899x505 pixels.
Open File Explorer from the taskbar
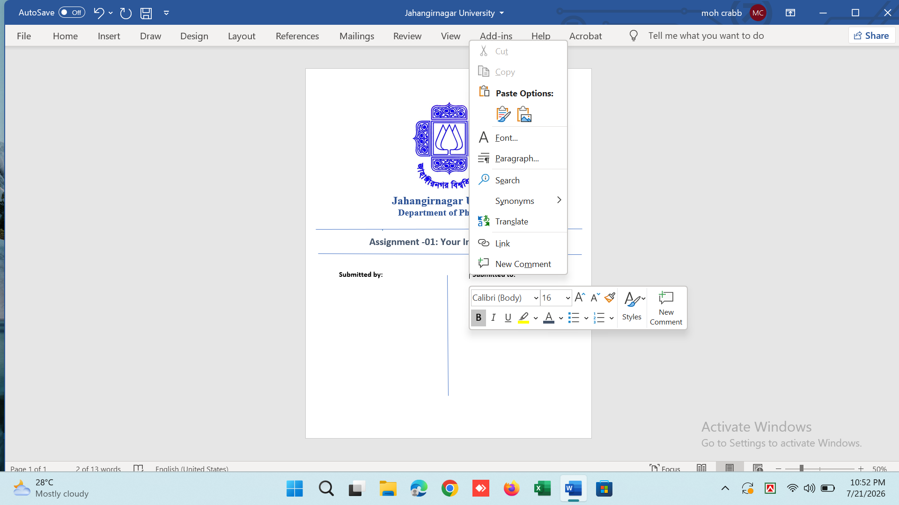click(x=388, y=489)
